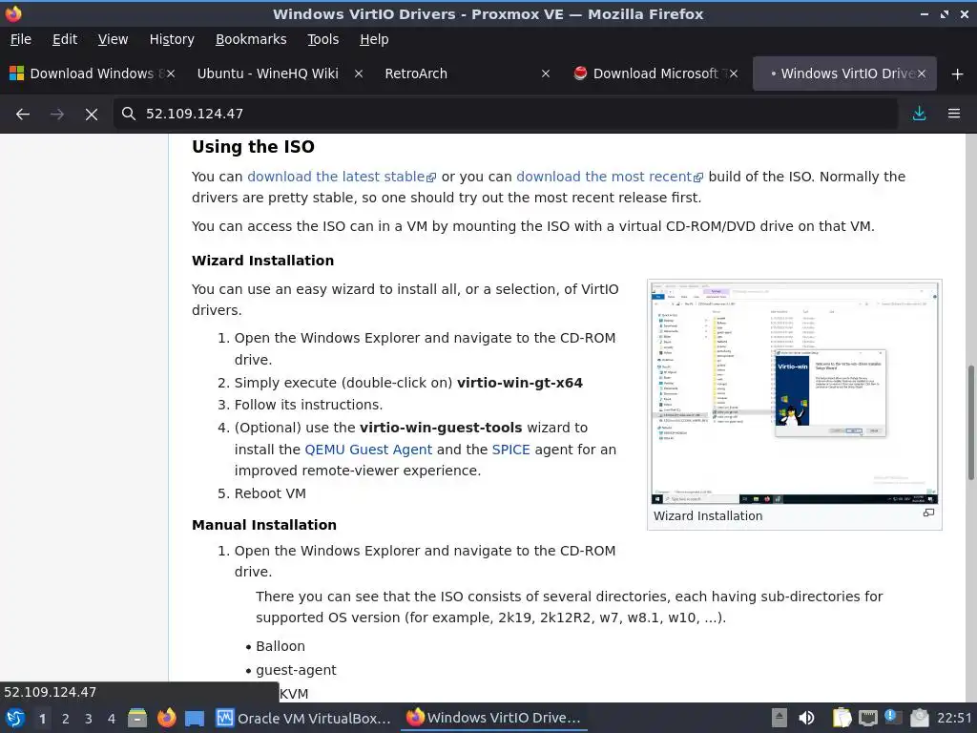
Task: Click the show desktop taskbar icon
Action: point(195,718)
